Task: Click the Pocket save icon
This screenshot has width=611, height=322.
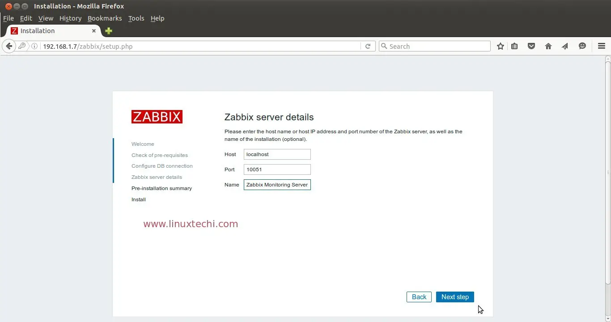Action: [x=531, y=46]
